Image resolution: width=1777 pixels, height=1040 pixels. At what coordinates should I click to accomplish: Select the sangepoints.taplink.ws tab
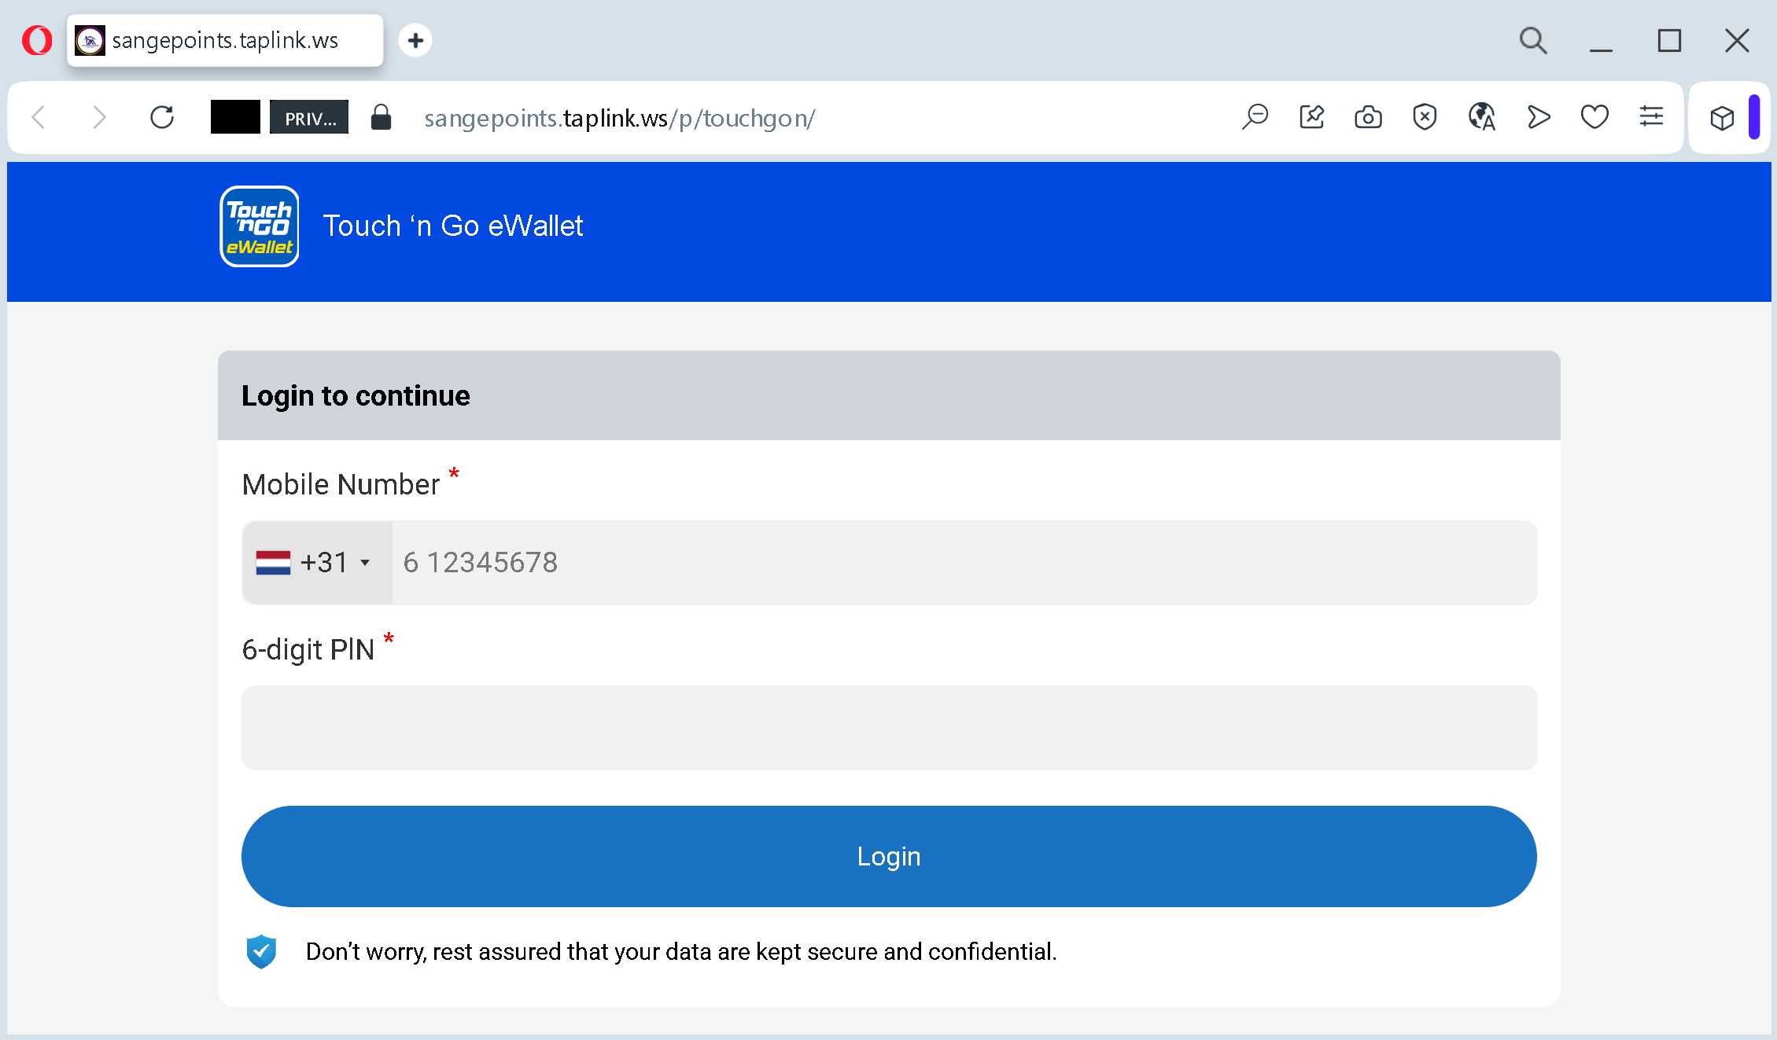[225, 40]
